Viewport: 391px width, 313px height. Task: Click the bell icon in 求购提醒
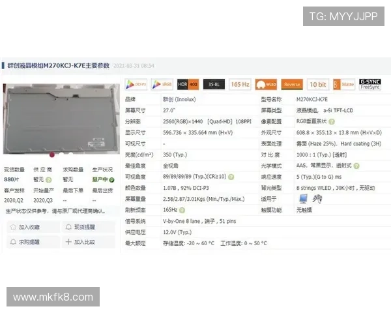(x=13, y=242)
